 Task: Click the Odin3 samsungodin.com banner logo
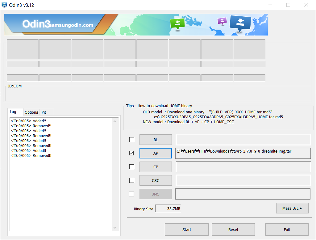58,24
